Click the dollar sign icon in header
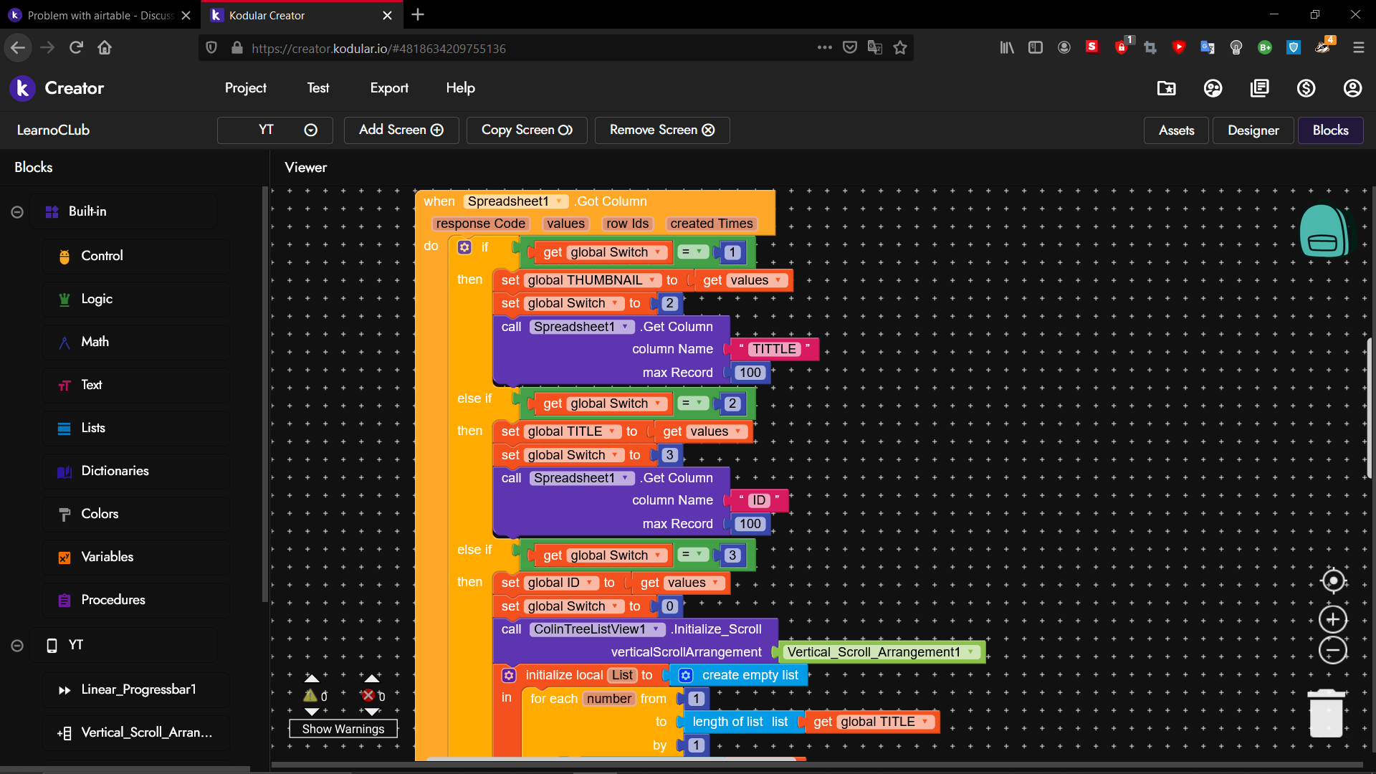This screenshot has height=774, width=1376. tap(1306, 88)
